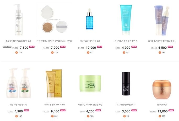This screenshot has height=121, width=179.
Task: Click the sale price 3,000
Action: click(126, 111)
